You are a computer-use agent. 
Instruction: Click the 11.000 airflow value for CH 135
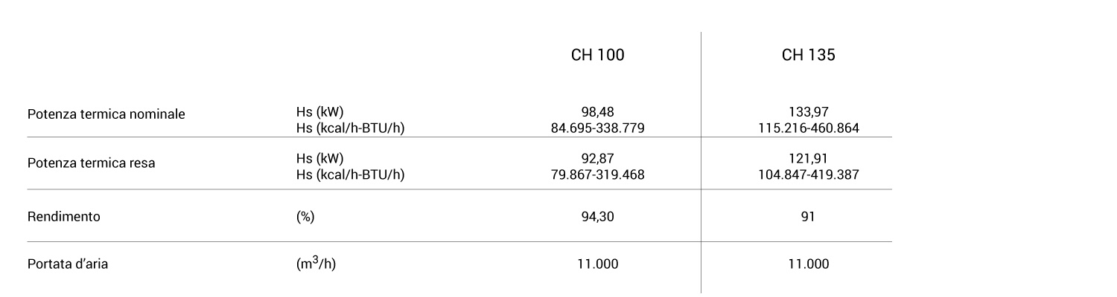[x=808, y=264]
